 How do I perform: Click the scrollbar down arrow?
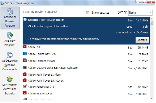151,98
